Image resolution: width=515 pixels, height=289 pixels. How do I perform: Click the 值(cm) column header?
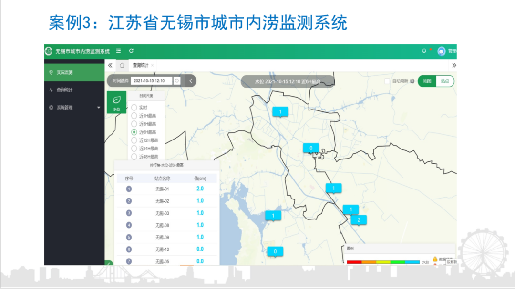pyautogui.click(x=200, y=179)
